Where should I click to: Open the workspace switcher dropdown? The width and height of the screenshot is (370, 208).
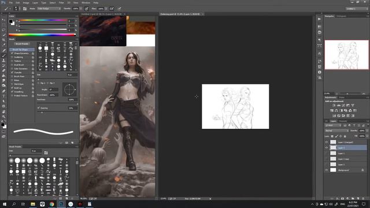tap(357, 9)
